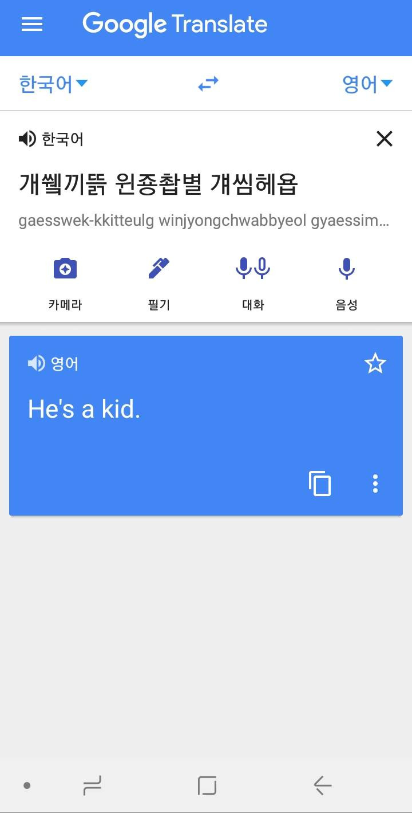Open camera translation (카메라)
Screen dimensions: 412x813
tap(65, 283)
